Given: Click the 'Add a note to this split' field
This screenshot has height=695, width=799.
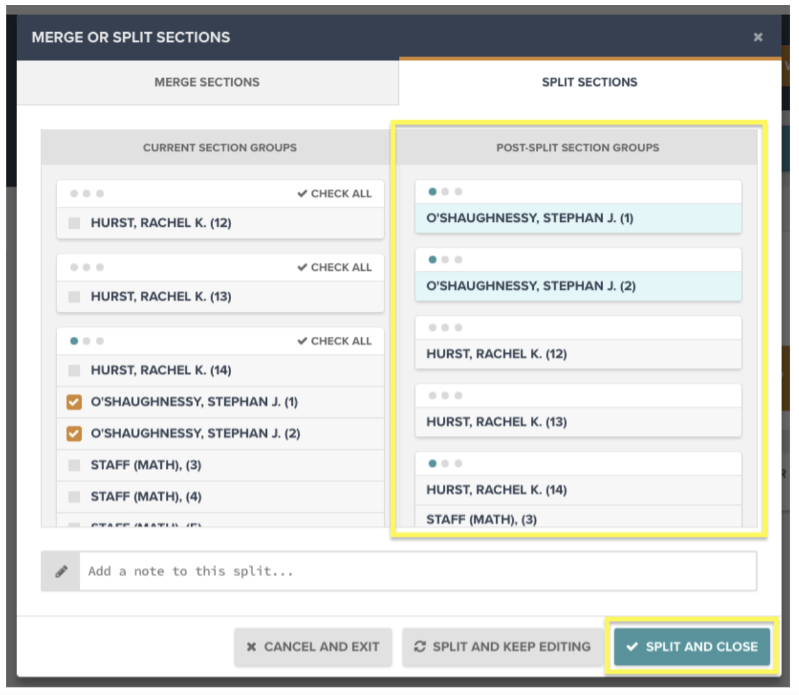Looking at the screenshot, I should [417, 571].
